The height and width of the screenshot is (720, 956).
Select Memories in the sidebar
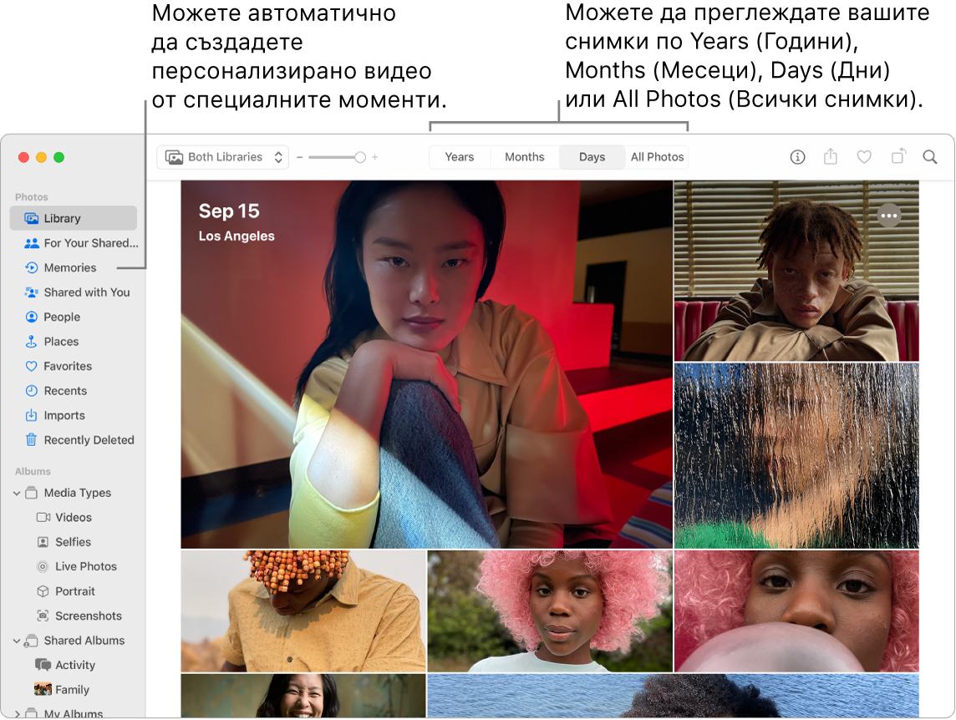click(x=69, y=267)
